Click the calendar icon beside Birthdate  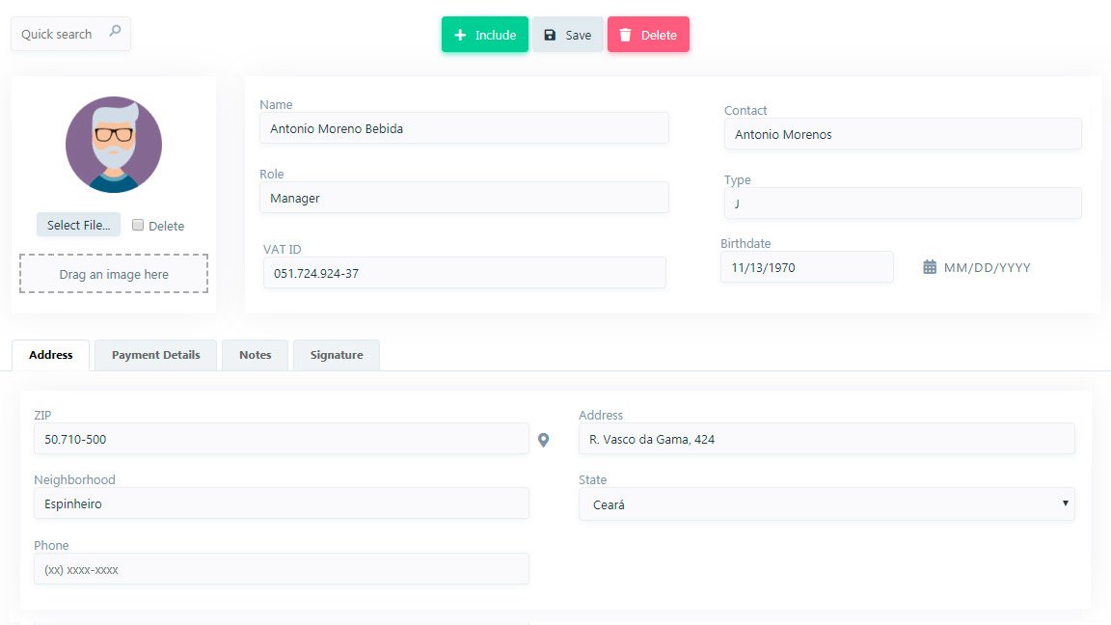point(930,267)
